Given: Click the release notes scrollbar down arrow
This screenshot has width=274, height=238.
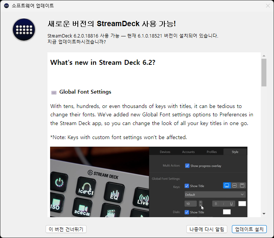Looking at the screenshot, I should tap(264, 214).
